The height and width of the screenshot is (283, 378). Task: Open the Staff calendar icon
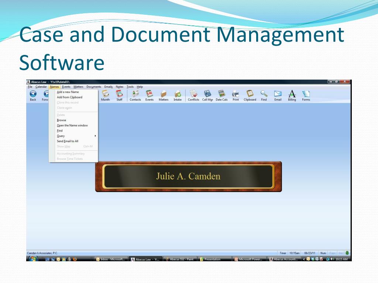[x=119, y=94]
